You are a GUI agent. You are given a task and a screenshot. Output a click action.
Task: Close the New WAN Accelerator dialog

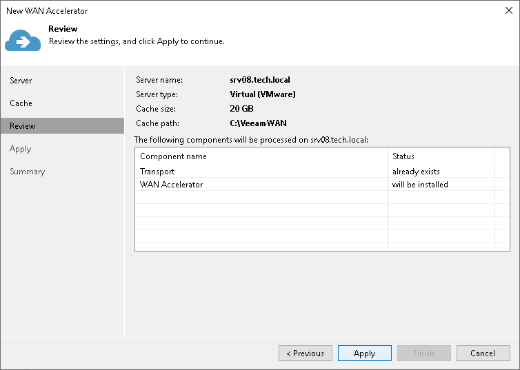coord(509,10)
